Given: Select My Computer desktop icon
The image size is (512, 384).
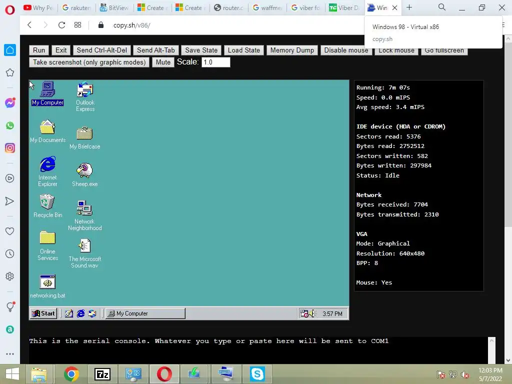Looking at the screenshot, I should coord(47,93).
